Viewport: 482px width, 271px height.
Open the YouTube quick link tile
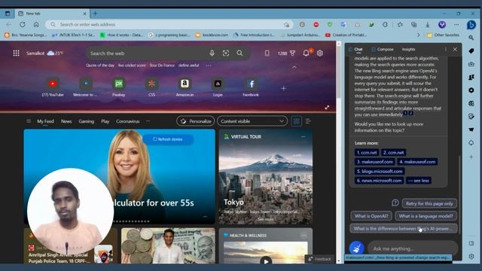53,87
